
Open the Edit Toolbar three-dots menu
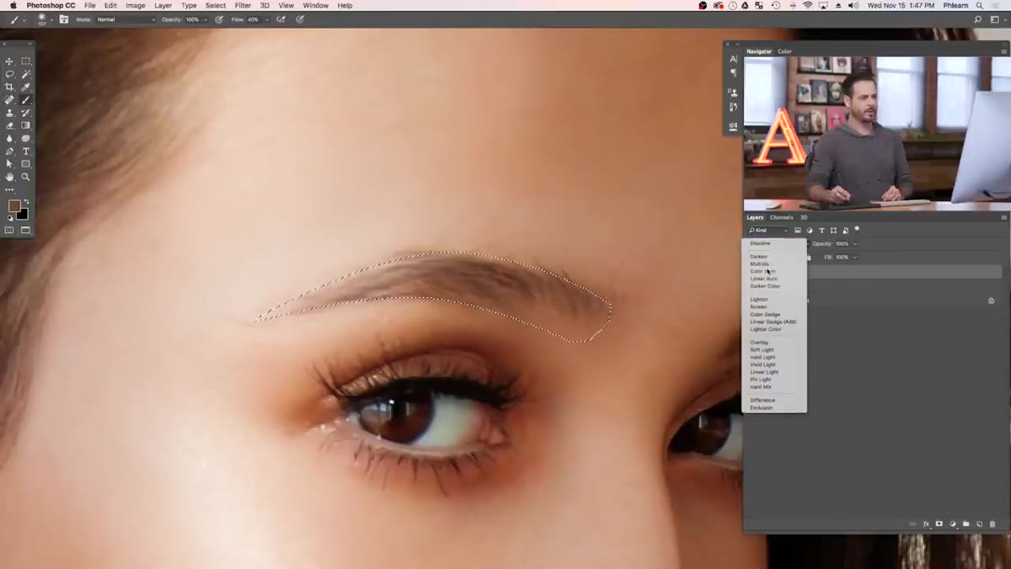10,189
